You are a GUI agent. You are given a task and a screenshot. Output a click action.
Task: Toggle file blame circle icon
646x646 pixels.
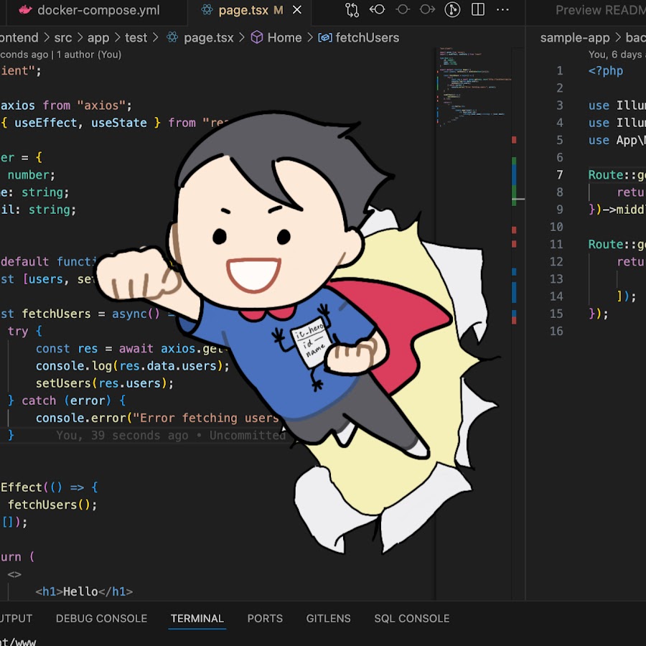pyautogui.click(x=402, y=11)
